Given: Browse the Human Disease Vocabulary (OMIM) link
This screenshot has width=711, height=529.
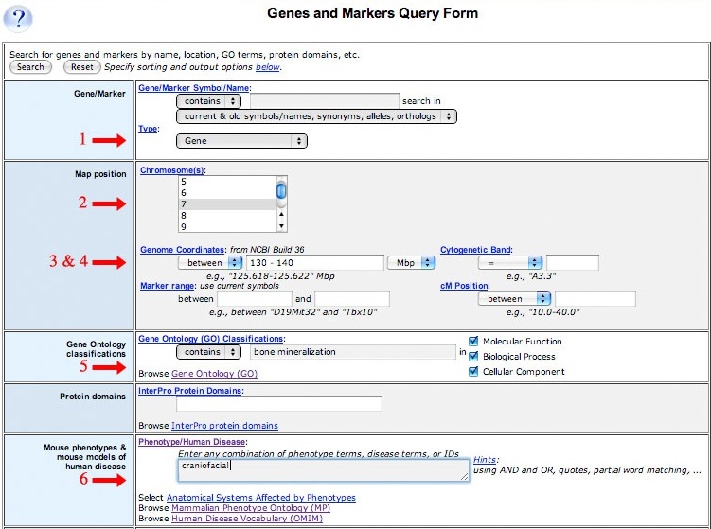Looking at the screenshot, I should coord(247,519).
